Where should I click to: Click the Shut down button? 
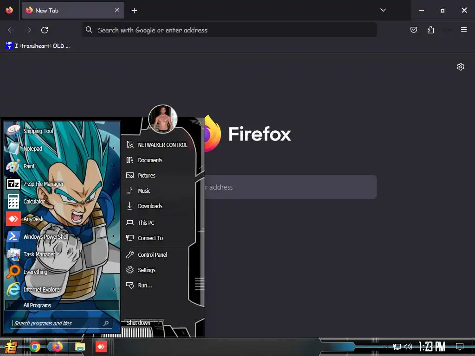tap(138, 323)
